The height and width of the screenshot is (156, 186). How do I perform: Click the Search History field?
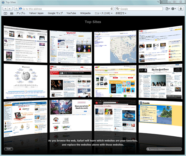click(x=164, y=149)
